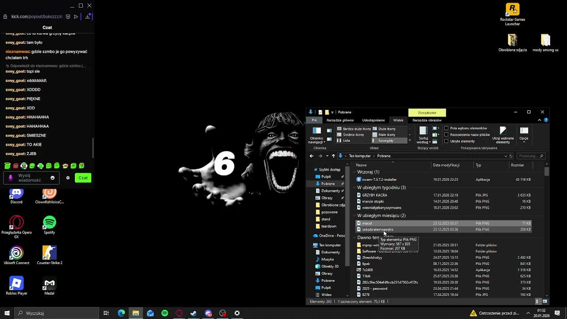Switch to large thumbnails view in status bar
The image size is (567, 319).
(545, 301)
